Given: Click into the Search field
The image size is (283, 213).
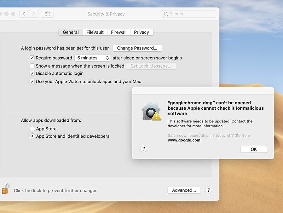Looking at the screenshot, I should (x=189, y=14).
